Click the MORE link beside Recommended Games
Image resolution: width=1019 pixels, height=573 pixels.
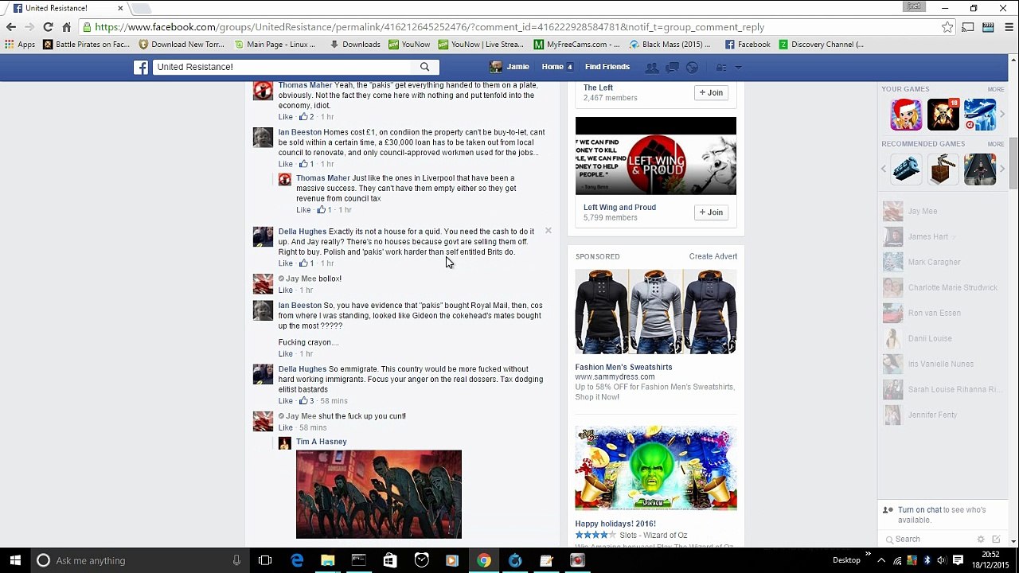click(x=996, y=144)
